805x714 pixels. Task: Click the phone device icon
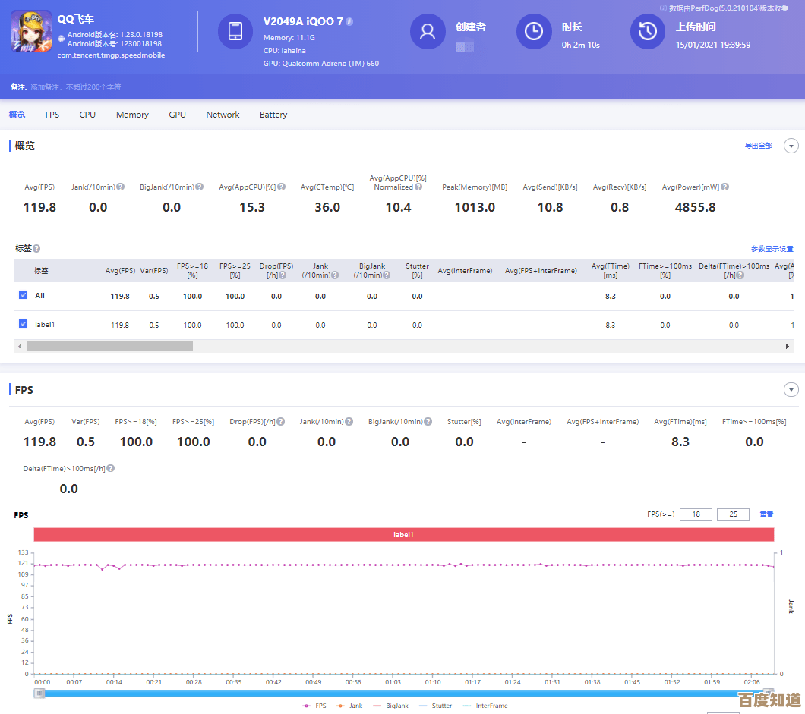click(235, 31)
